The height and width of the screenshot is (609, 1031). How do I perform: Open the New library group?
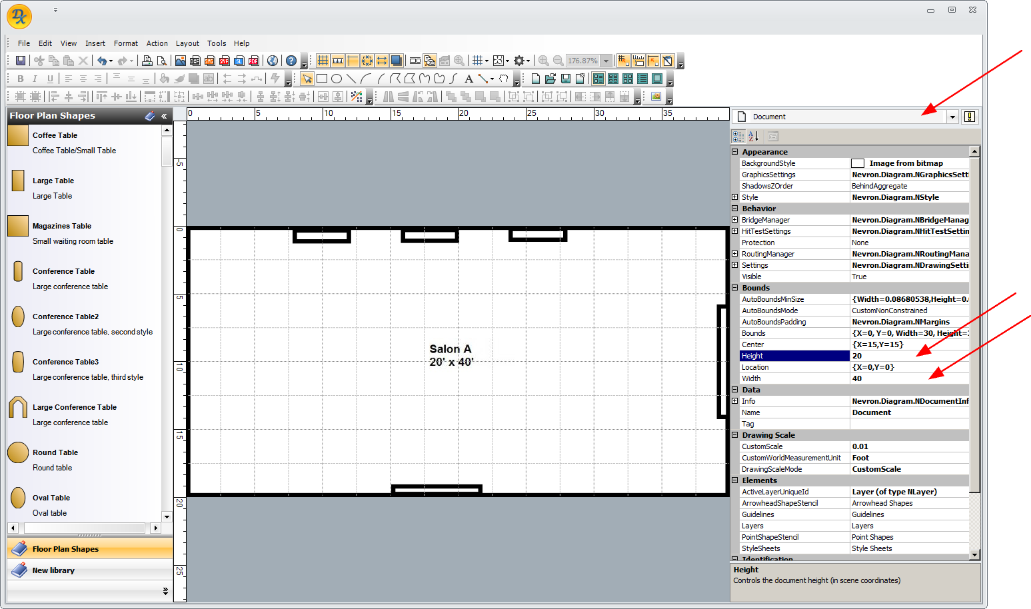point(90,570)
